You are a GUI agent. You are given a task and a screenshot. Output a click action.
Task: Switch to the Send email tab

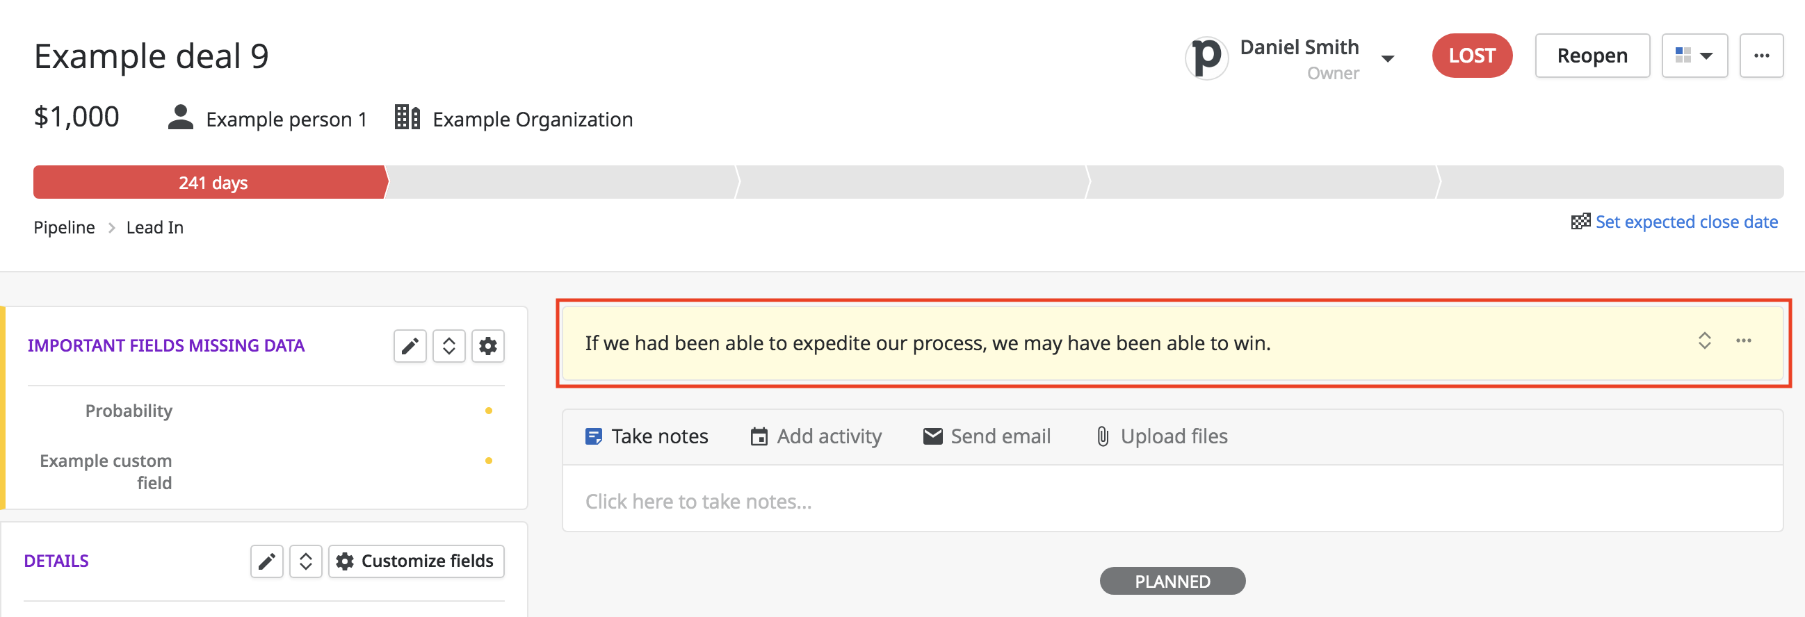987,436
